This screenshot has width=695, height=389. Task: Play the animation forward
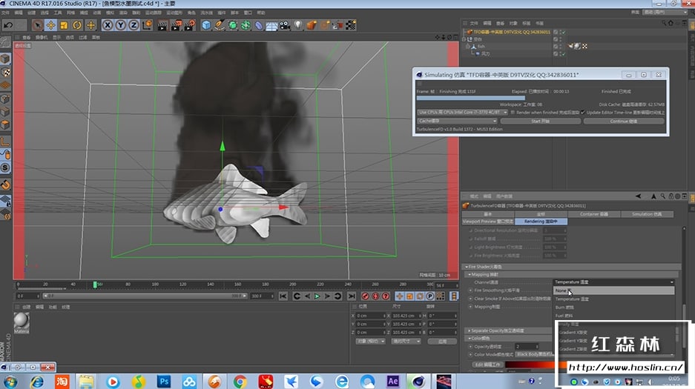(x=317, y=296)
